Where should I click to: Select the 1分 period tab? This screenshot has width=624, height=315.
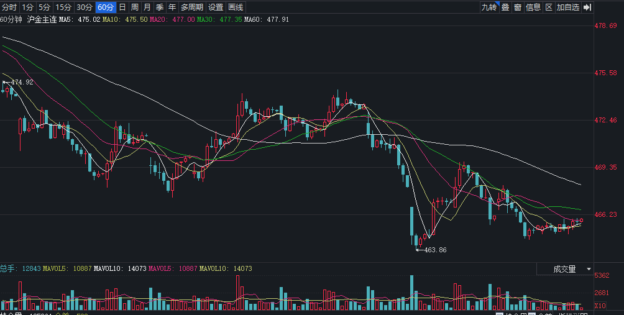click(27, 7)
